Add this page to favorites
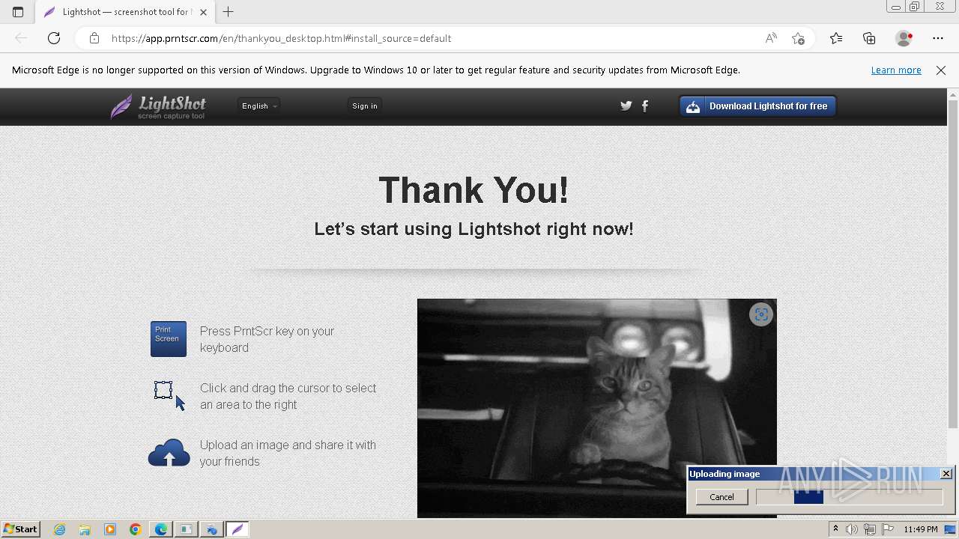The height and width of the screenshot is (539, 959). pos(798,38)
